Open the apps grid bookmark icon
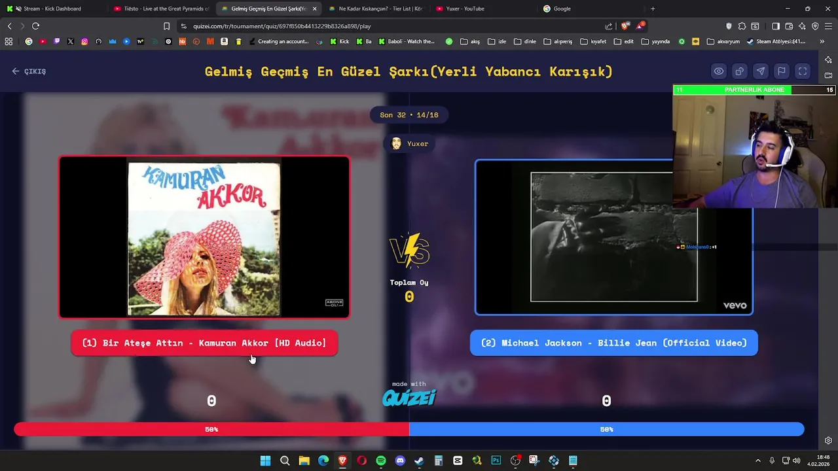 pos(9,41)
